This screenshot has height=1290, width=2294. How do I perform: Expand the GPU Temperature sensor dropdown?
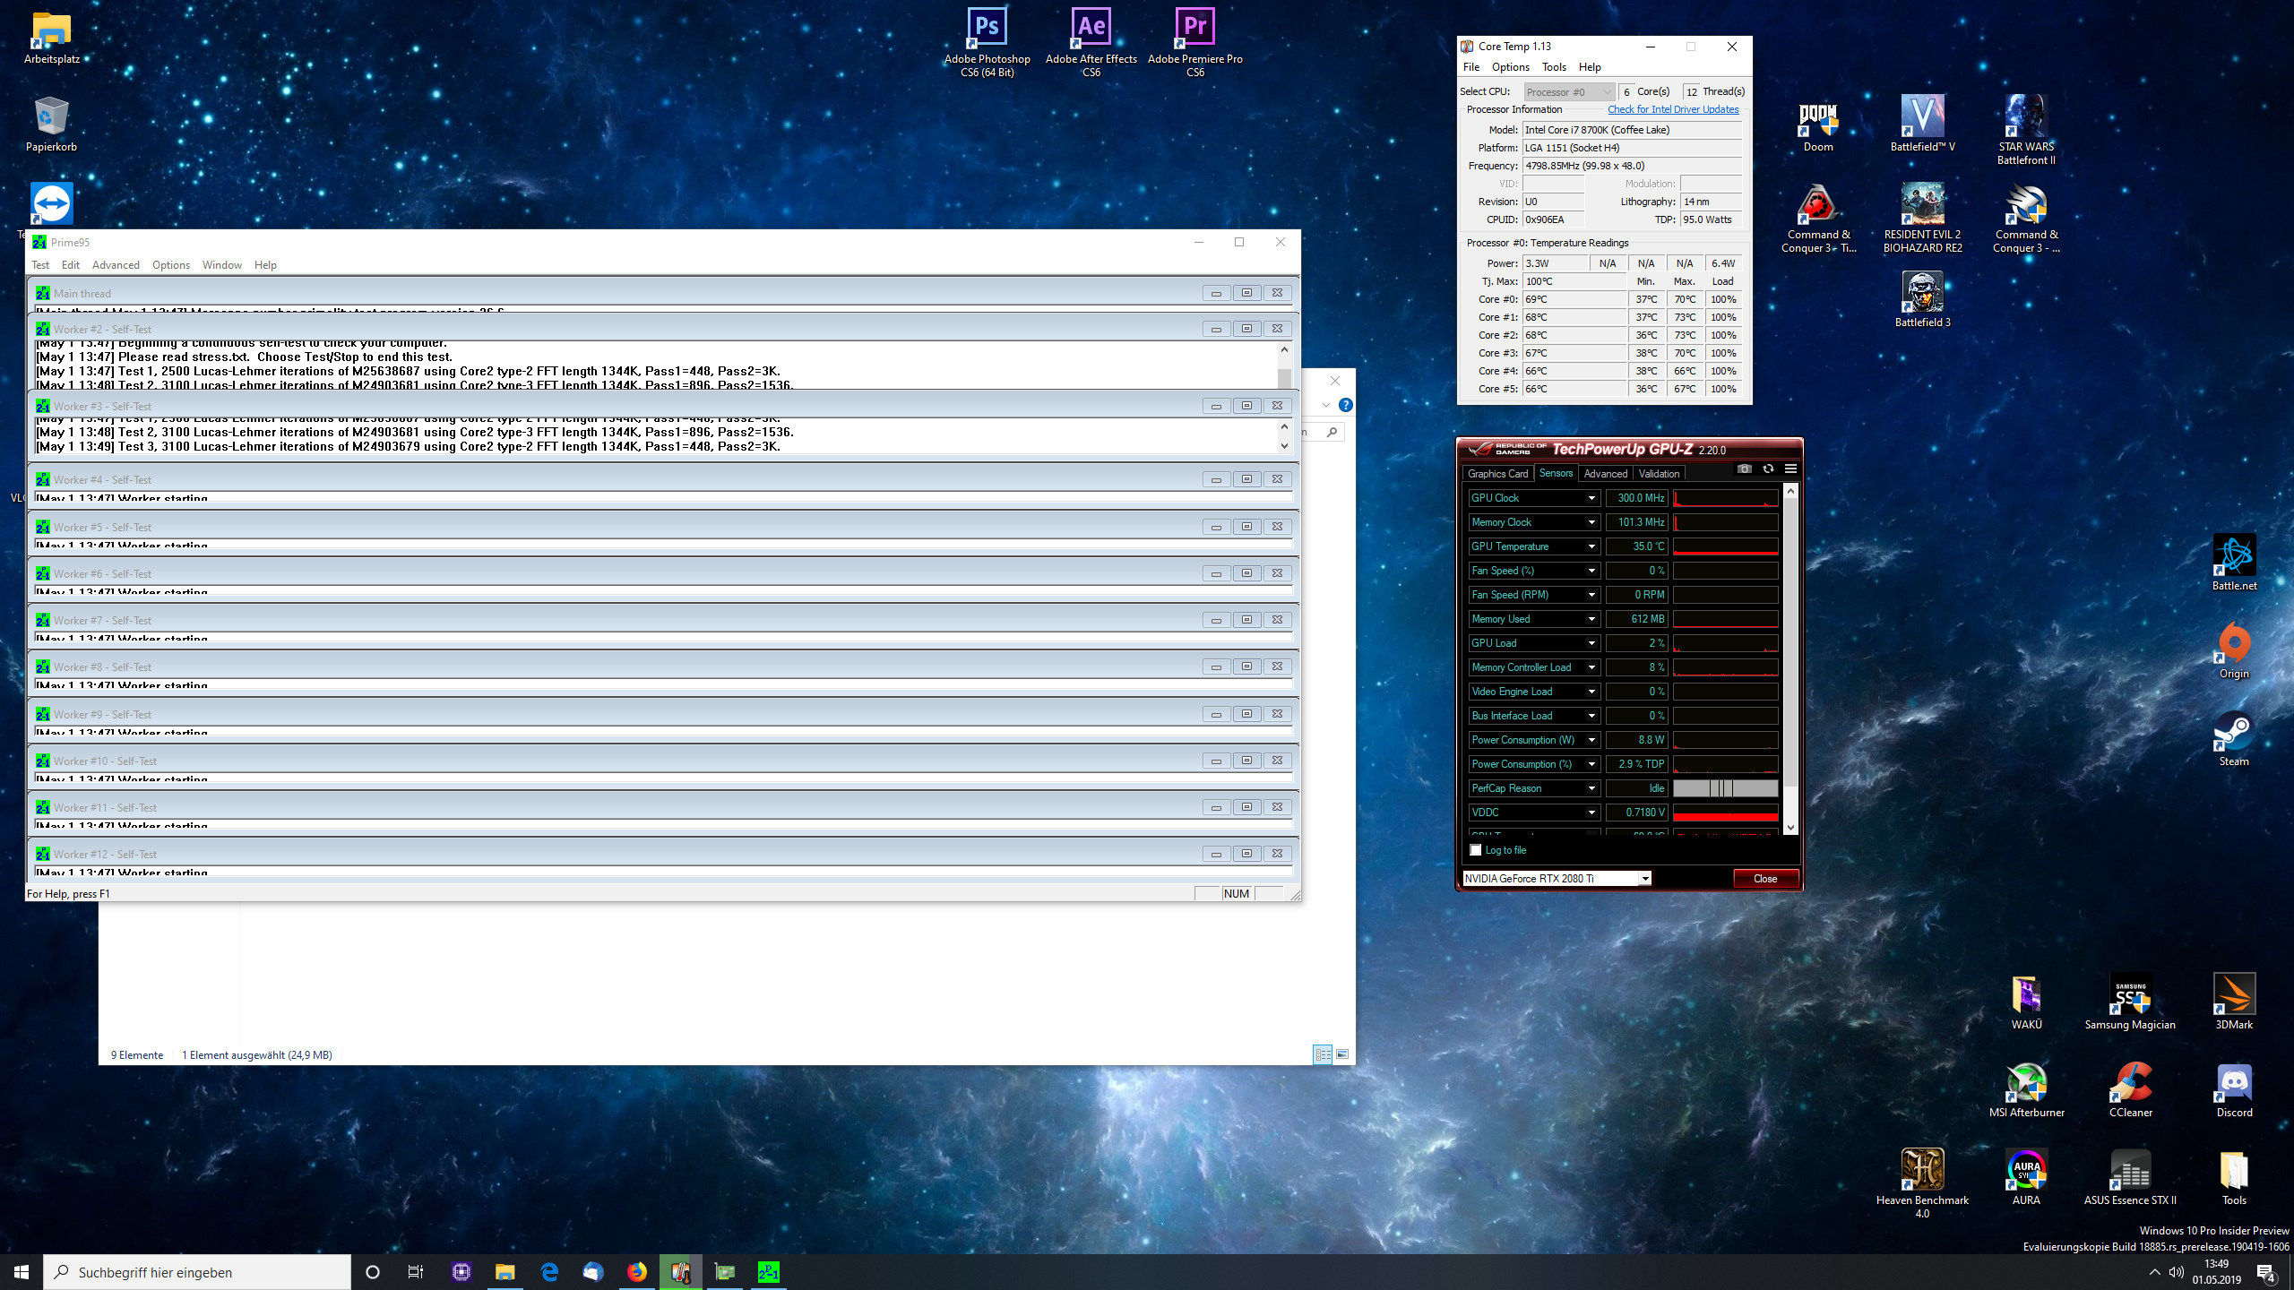point(1591,546)
